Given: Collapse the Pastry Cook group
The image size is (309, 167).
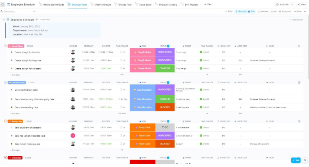Looking at the screenshot, I should point(6,121).
